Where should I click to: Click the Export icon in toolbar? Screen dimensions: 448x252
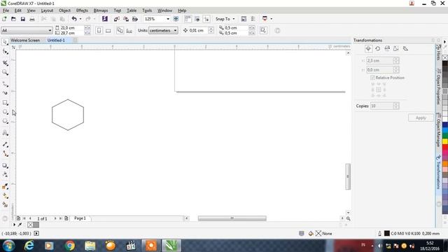coord(126,19)
